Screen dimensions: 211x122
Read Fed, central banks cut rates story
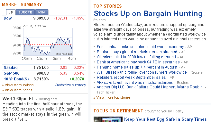tap(140, 47)
